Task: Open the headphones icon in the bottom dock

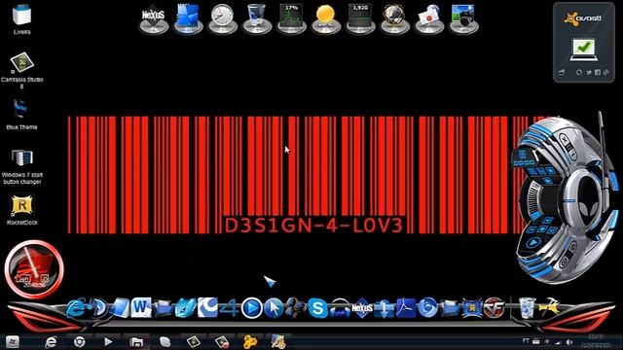Action: point(340,308)
